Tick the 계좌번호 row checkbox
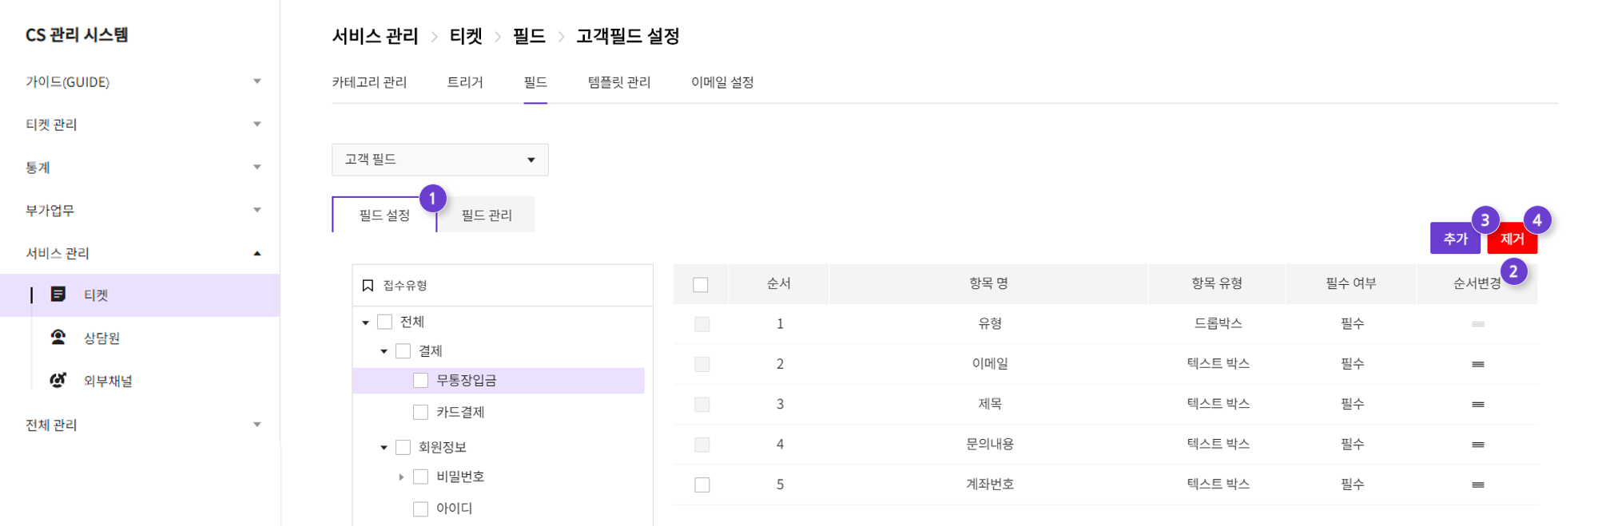1598x526 pixels. pos(702,484)
